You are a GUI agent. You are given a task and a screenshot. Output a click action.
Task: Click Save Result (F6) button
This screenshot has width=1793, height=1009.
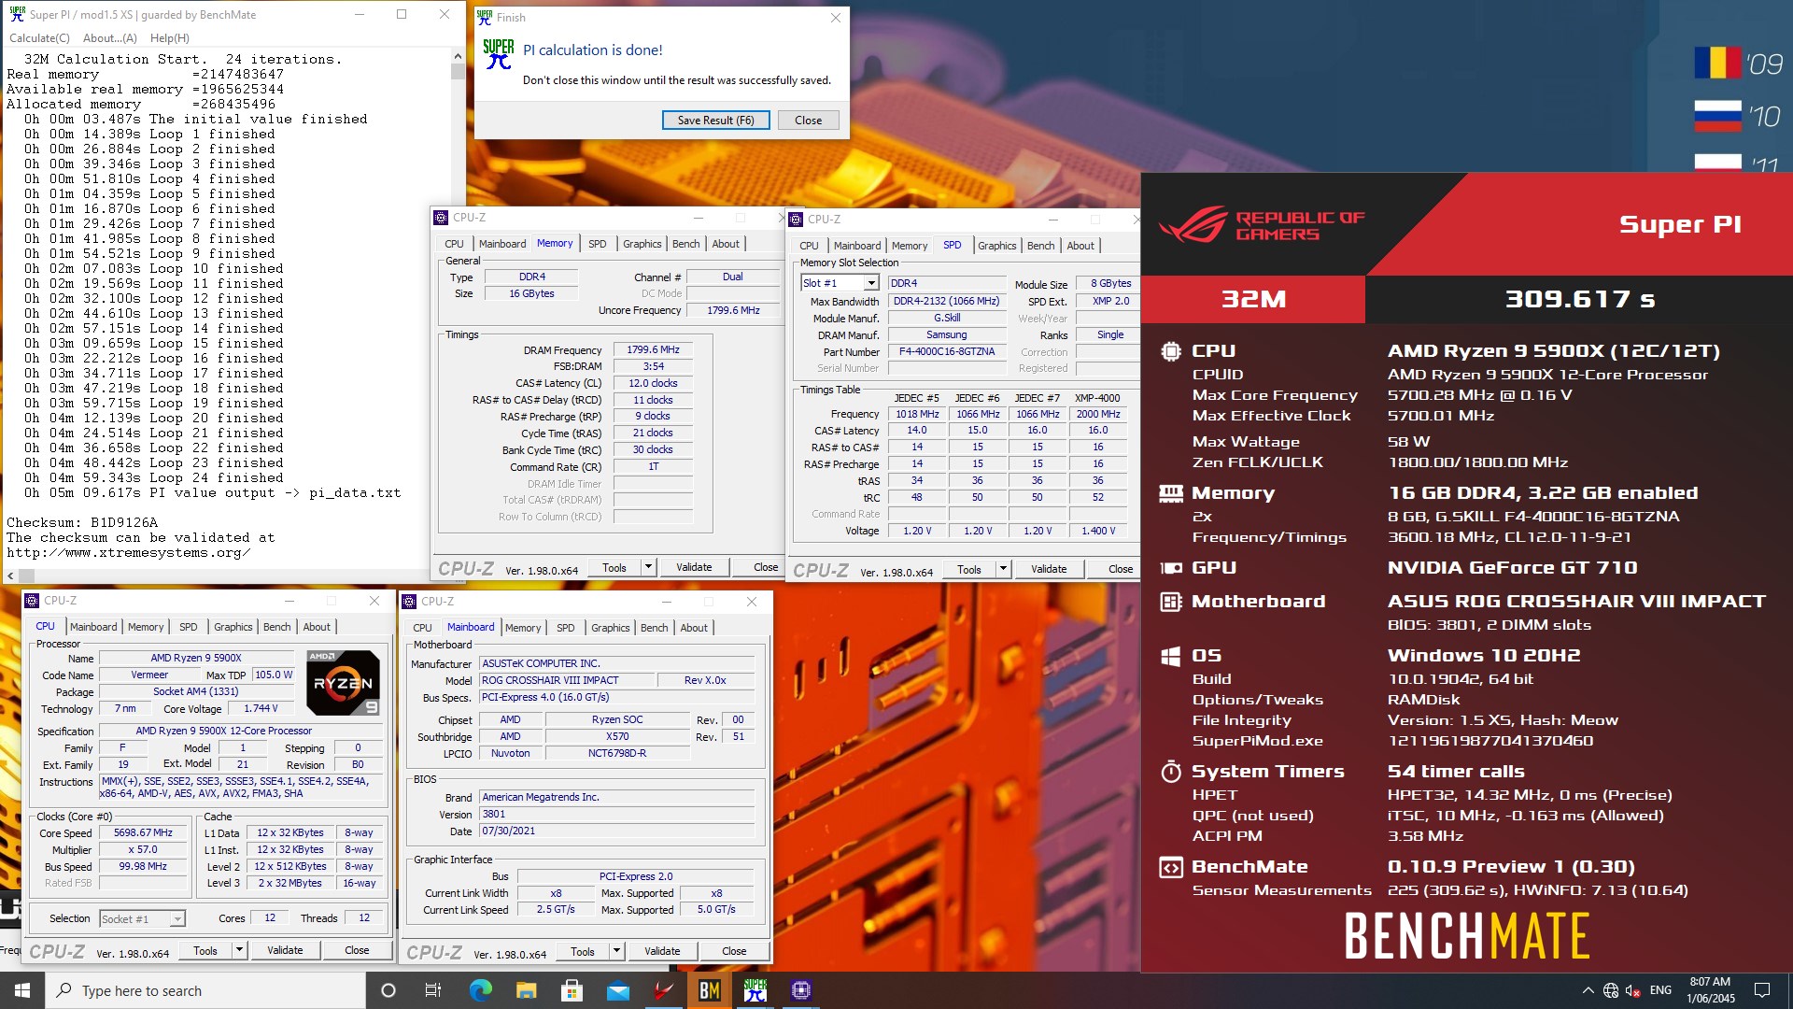716,120
